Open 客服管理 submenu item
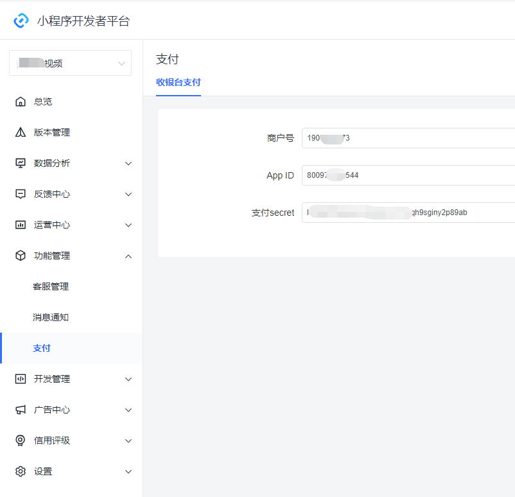 [51, 286]
